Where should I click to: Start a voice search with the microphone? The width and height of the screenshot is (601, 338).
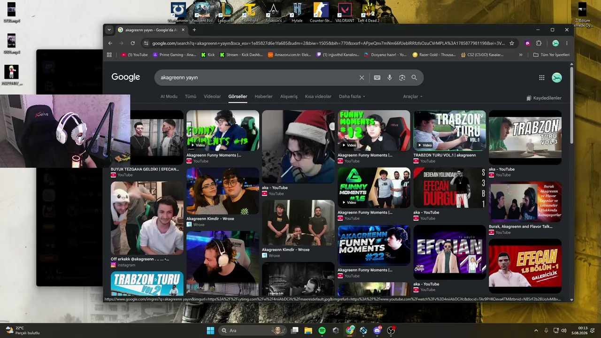click(390, 77)
